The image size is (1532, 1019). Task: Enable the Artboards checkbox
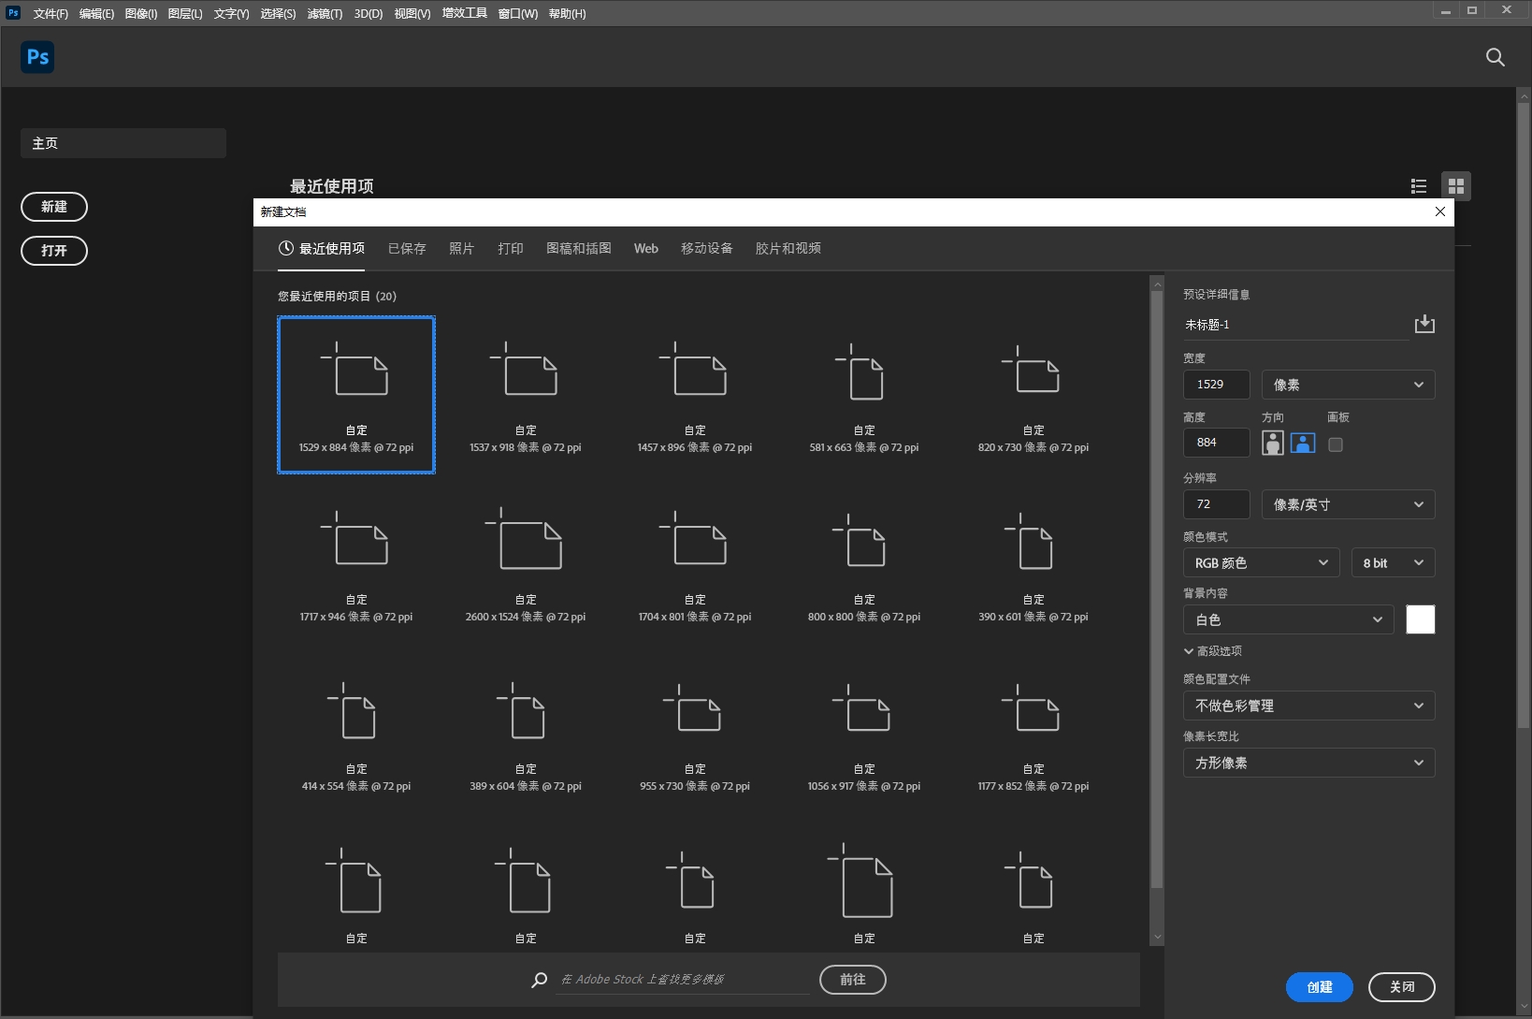coord(1336,444)
